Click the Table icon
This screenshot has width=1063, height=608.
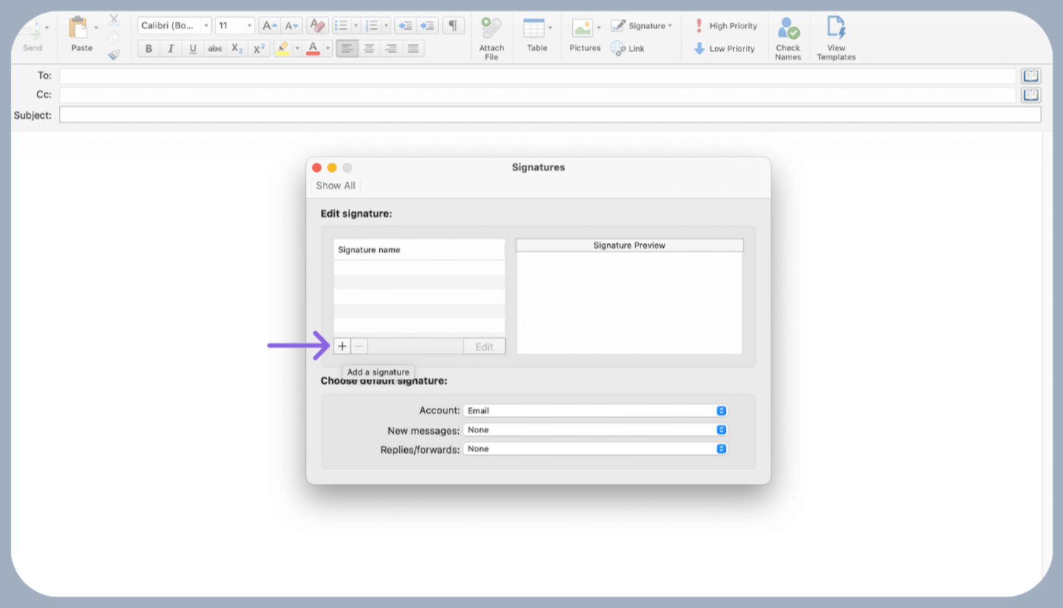(x=534, y=28)
